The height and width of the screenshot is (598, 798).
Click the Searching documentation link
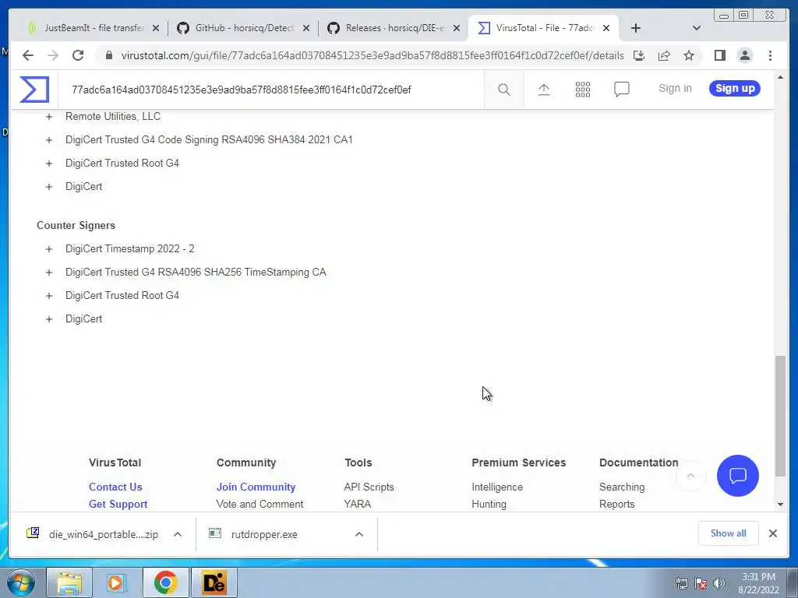click(622, 487)
